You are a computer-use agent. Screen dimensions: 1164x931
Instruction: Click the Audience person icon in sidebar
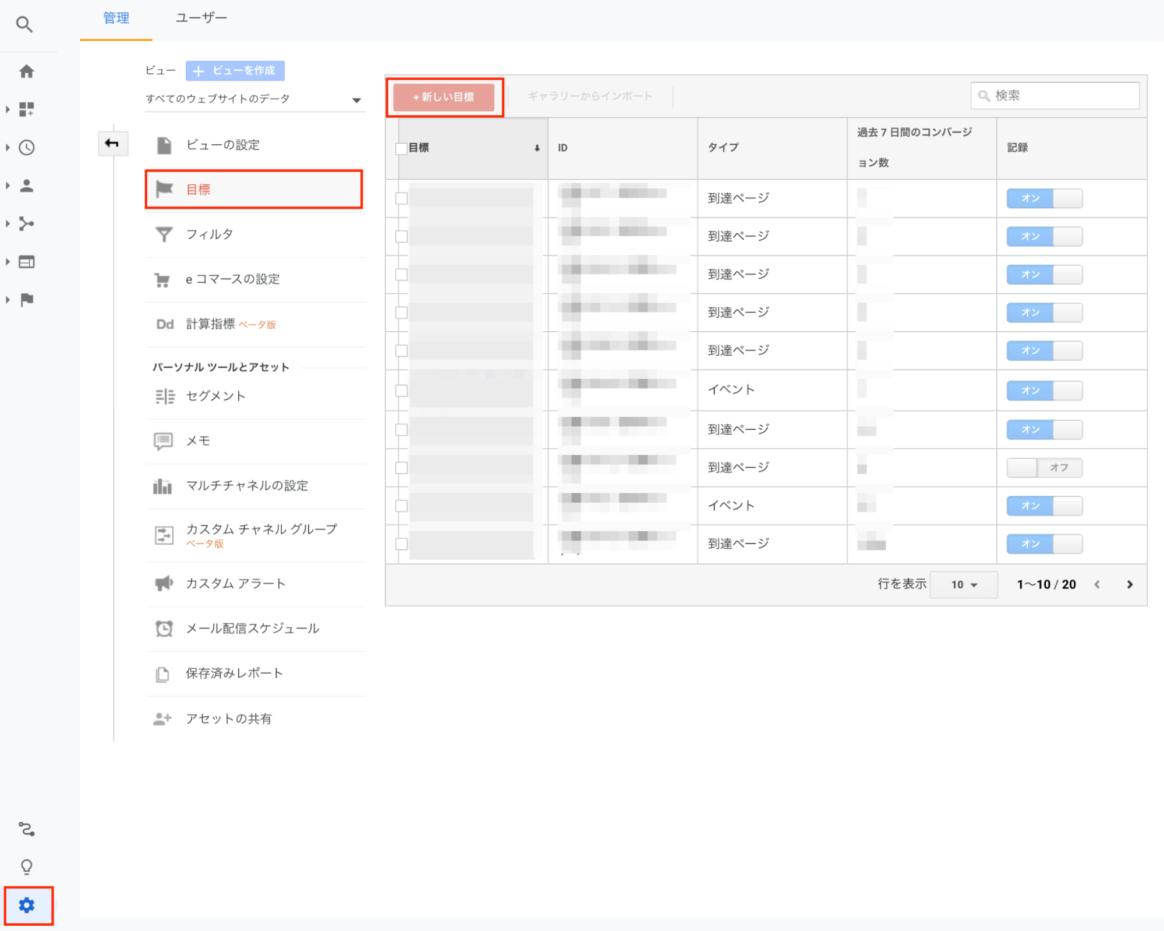(x=26, y=186)
